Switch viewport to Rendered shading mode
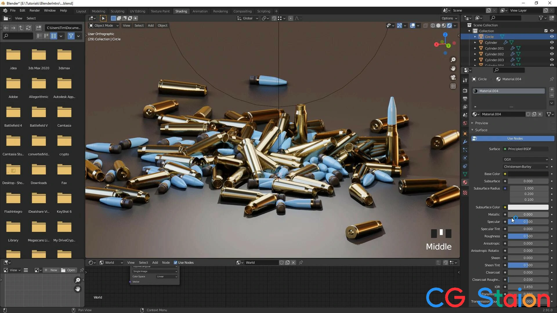This screenshot has height=313, width=557. (x=450, y=26)
